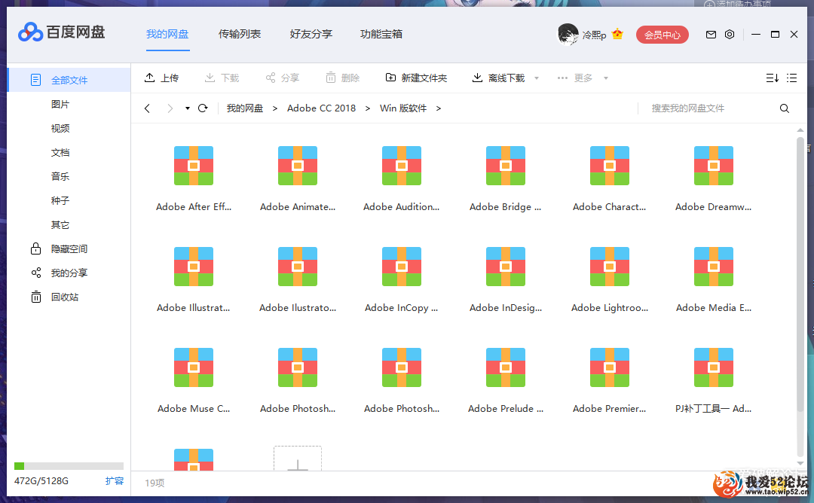Image resolution: width=814 pixels, height=503 pixels.
Task: Click the search magnifier icon
Action: click(x=785, y=108)
